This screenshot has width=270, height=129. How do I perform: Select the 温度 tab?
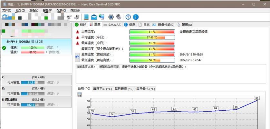[x=95, y=24]
